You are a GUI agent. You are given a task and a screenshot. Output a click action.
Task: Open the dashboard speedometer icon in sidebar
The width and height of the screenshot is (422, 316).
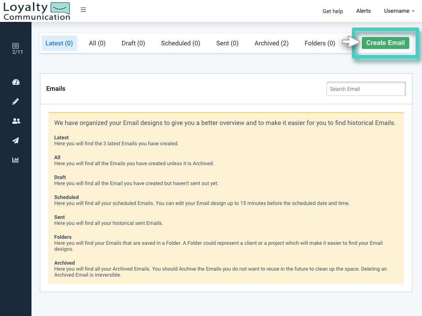(x=16, y=82)
